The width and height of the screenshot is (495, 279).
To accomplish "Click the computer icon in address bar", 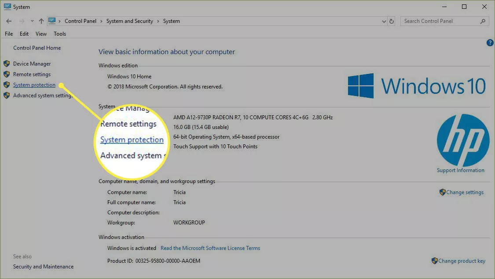I will 52,21.
